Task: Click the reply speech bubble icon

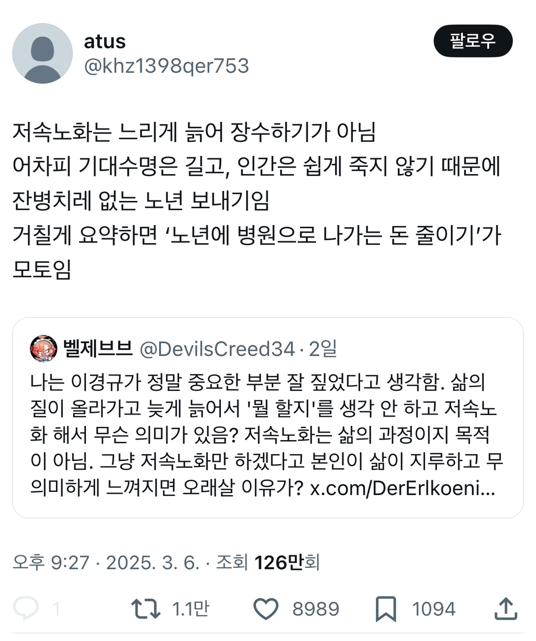Action: pyautogui.click(x=26, y=609)
